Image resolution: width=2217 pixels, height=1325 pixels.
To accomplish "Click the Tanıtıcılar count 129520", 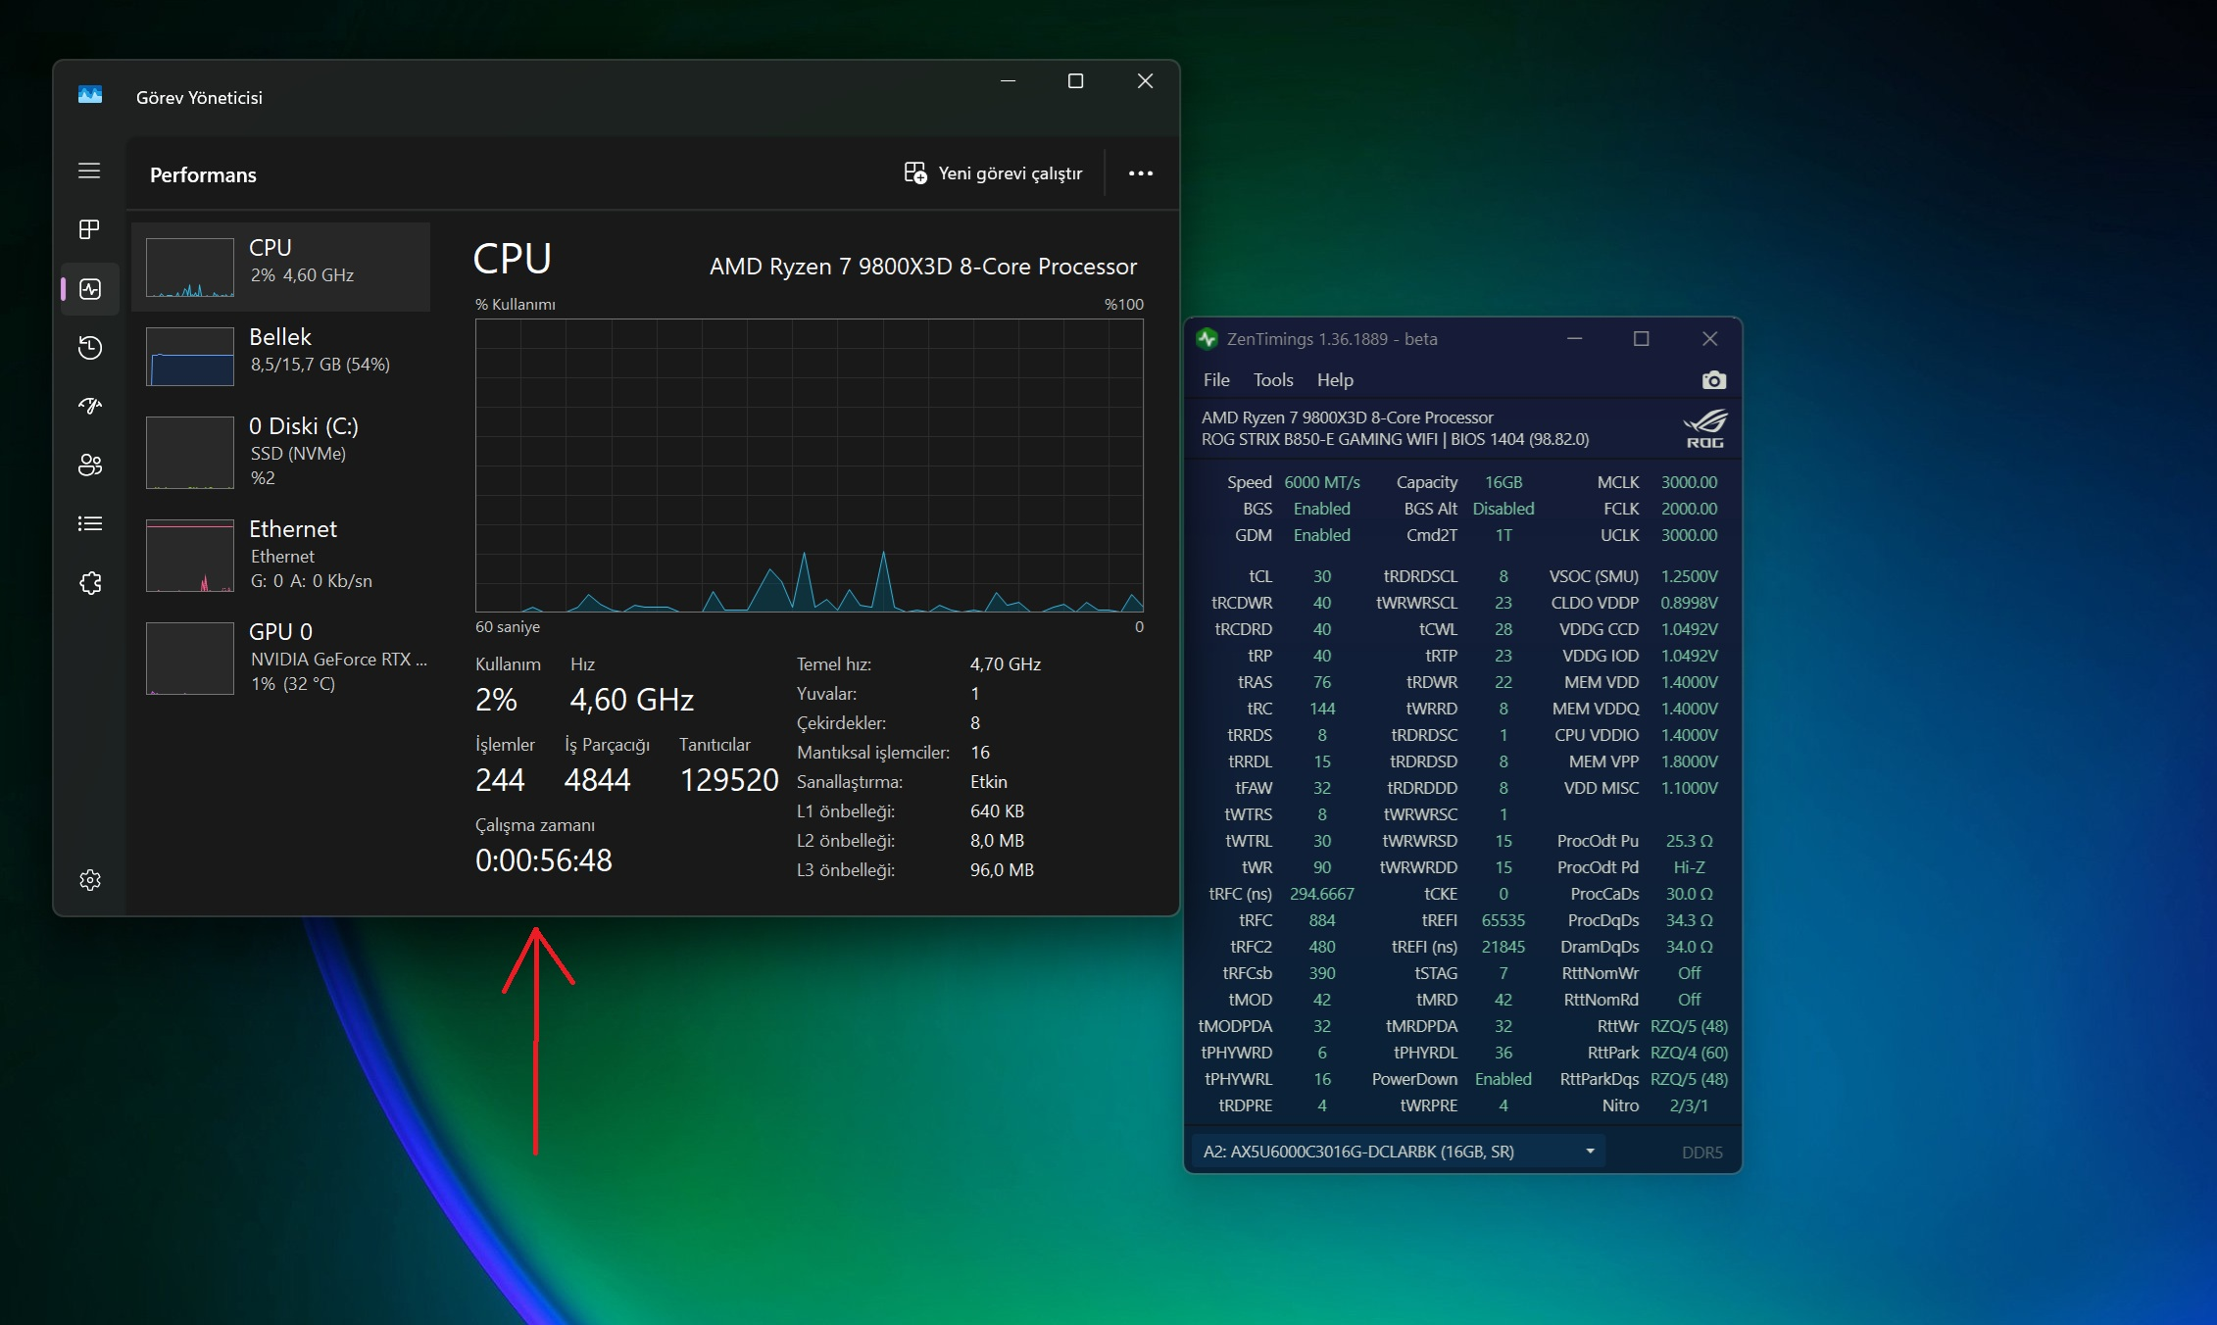I will tap(729, 780).
